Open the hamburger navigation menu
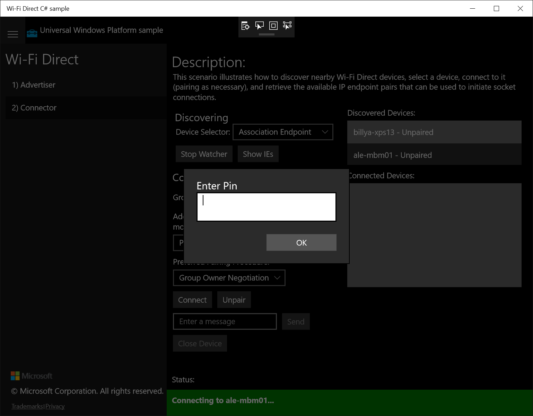The image size is (533, 416). coord(13,34)
